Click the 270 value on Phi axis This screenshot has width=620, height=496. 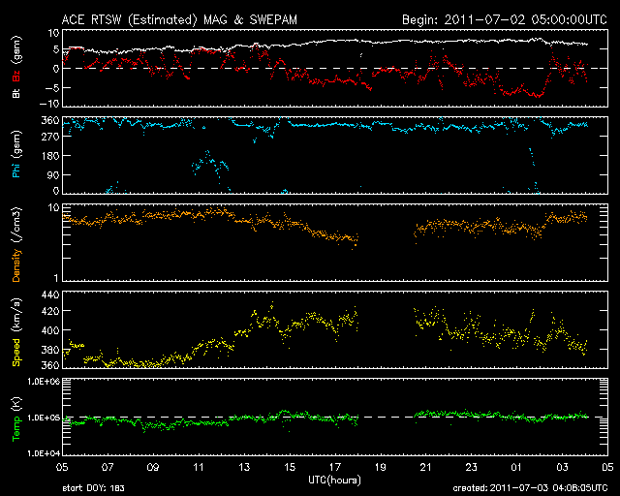click(49, 139)
